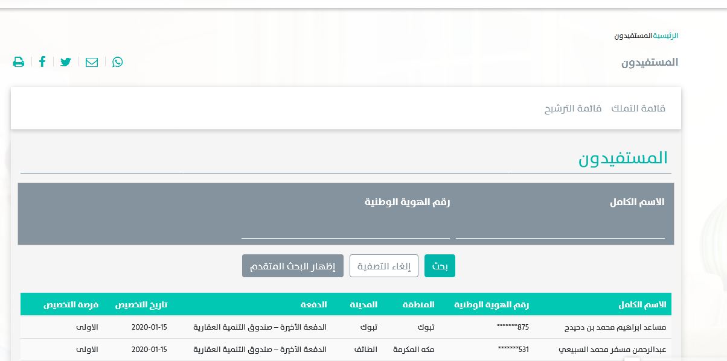The image size is (727, 361).
Task: Select the المستفيدون breadcrumb text
Action: (635, 36)
